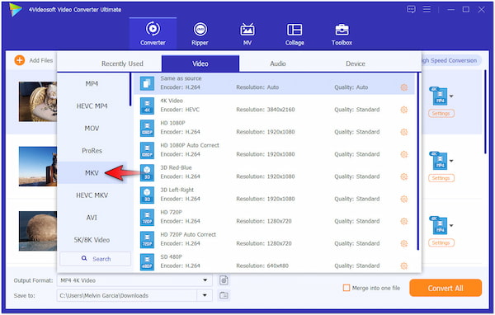Open Settings button for the second video
Viewport: 495px width, 315px height.
pyautogui.click(x=441, y=178)
